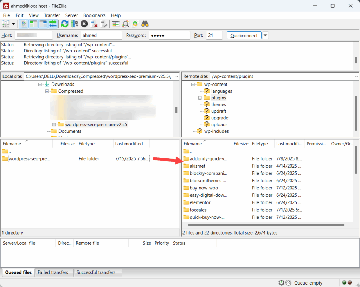Click the Port field showing 21
This screenshot has width=360, height=287.
[214, 35]
